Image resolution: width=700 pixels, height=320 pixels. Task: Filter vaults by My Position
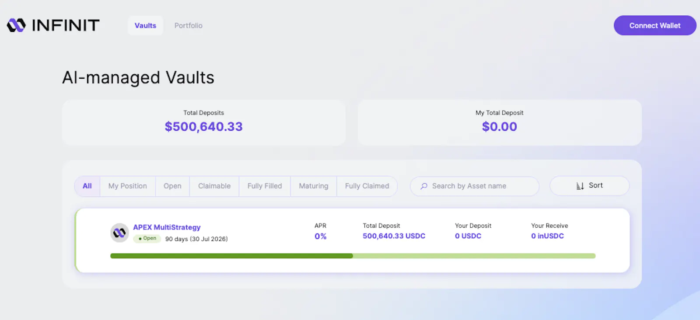128,186
